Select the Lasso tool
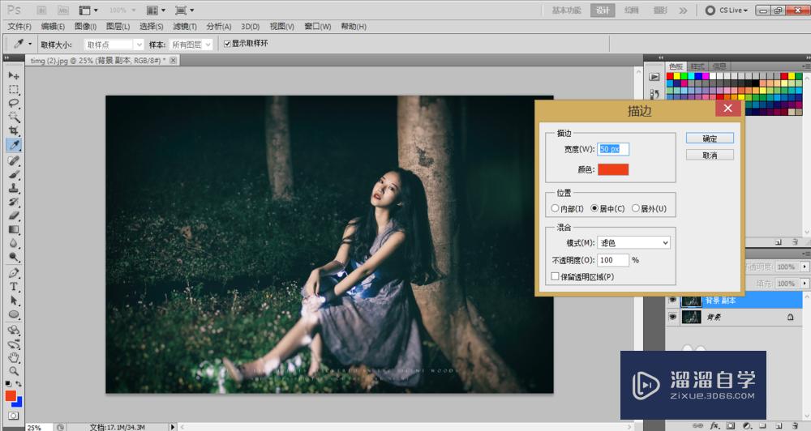Image resolution: width=811 pixels, height=431 pixels. tap(14, 103)
